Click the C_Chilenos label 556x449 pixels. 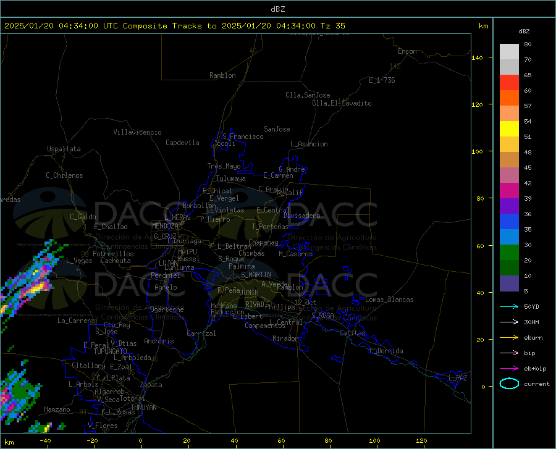(x=64, y=175)
